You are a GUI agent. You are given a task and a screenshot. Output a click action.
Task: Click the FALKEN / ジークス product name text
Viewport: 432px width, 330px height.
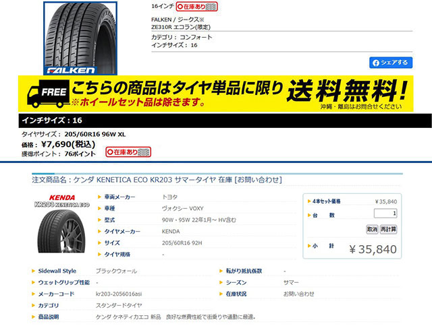point(181,24)
